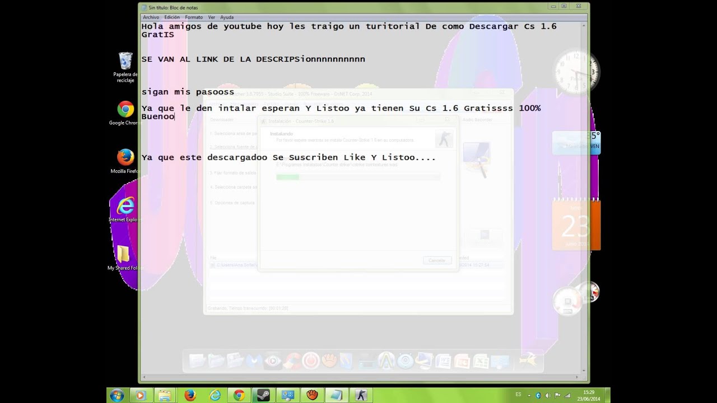This screenshot has height=403, width=717.
Task: Click the weather gadget on the desktop
Action: [576, 143]
